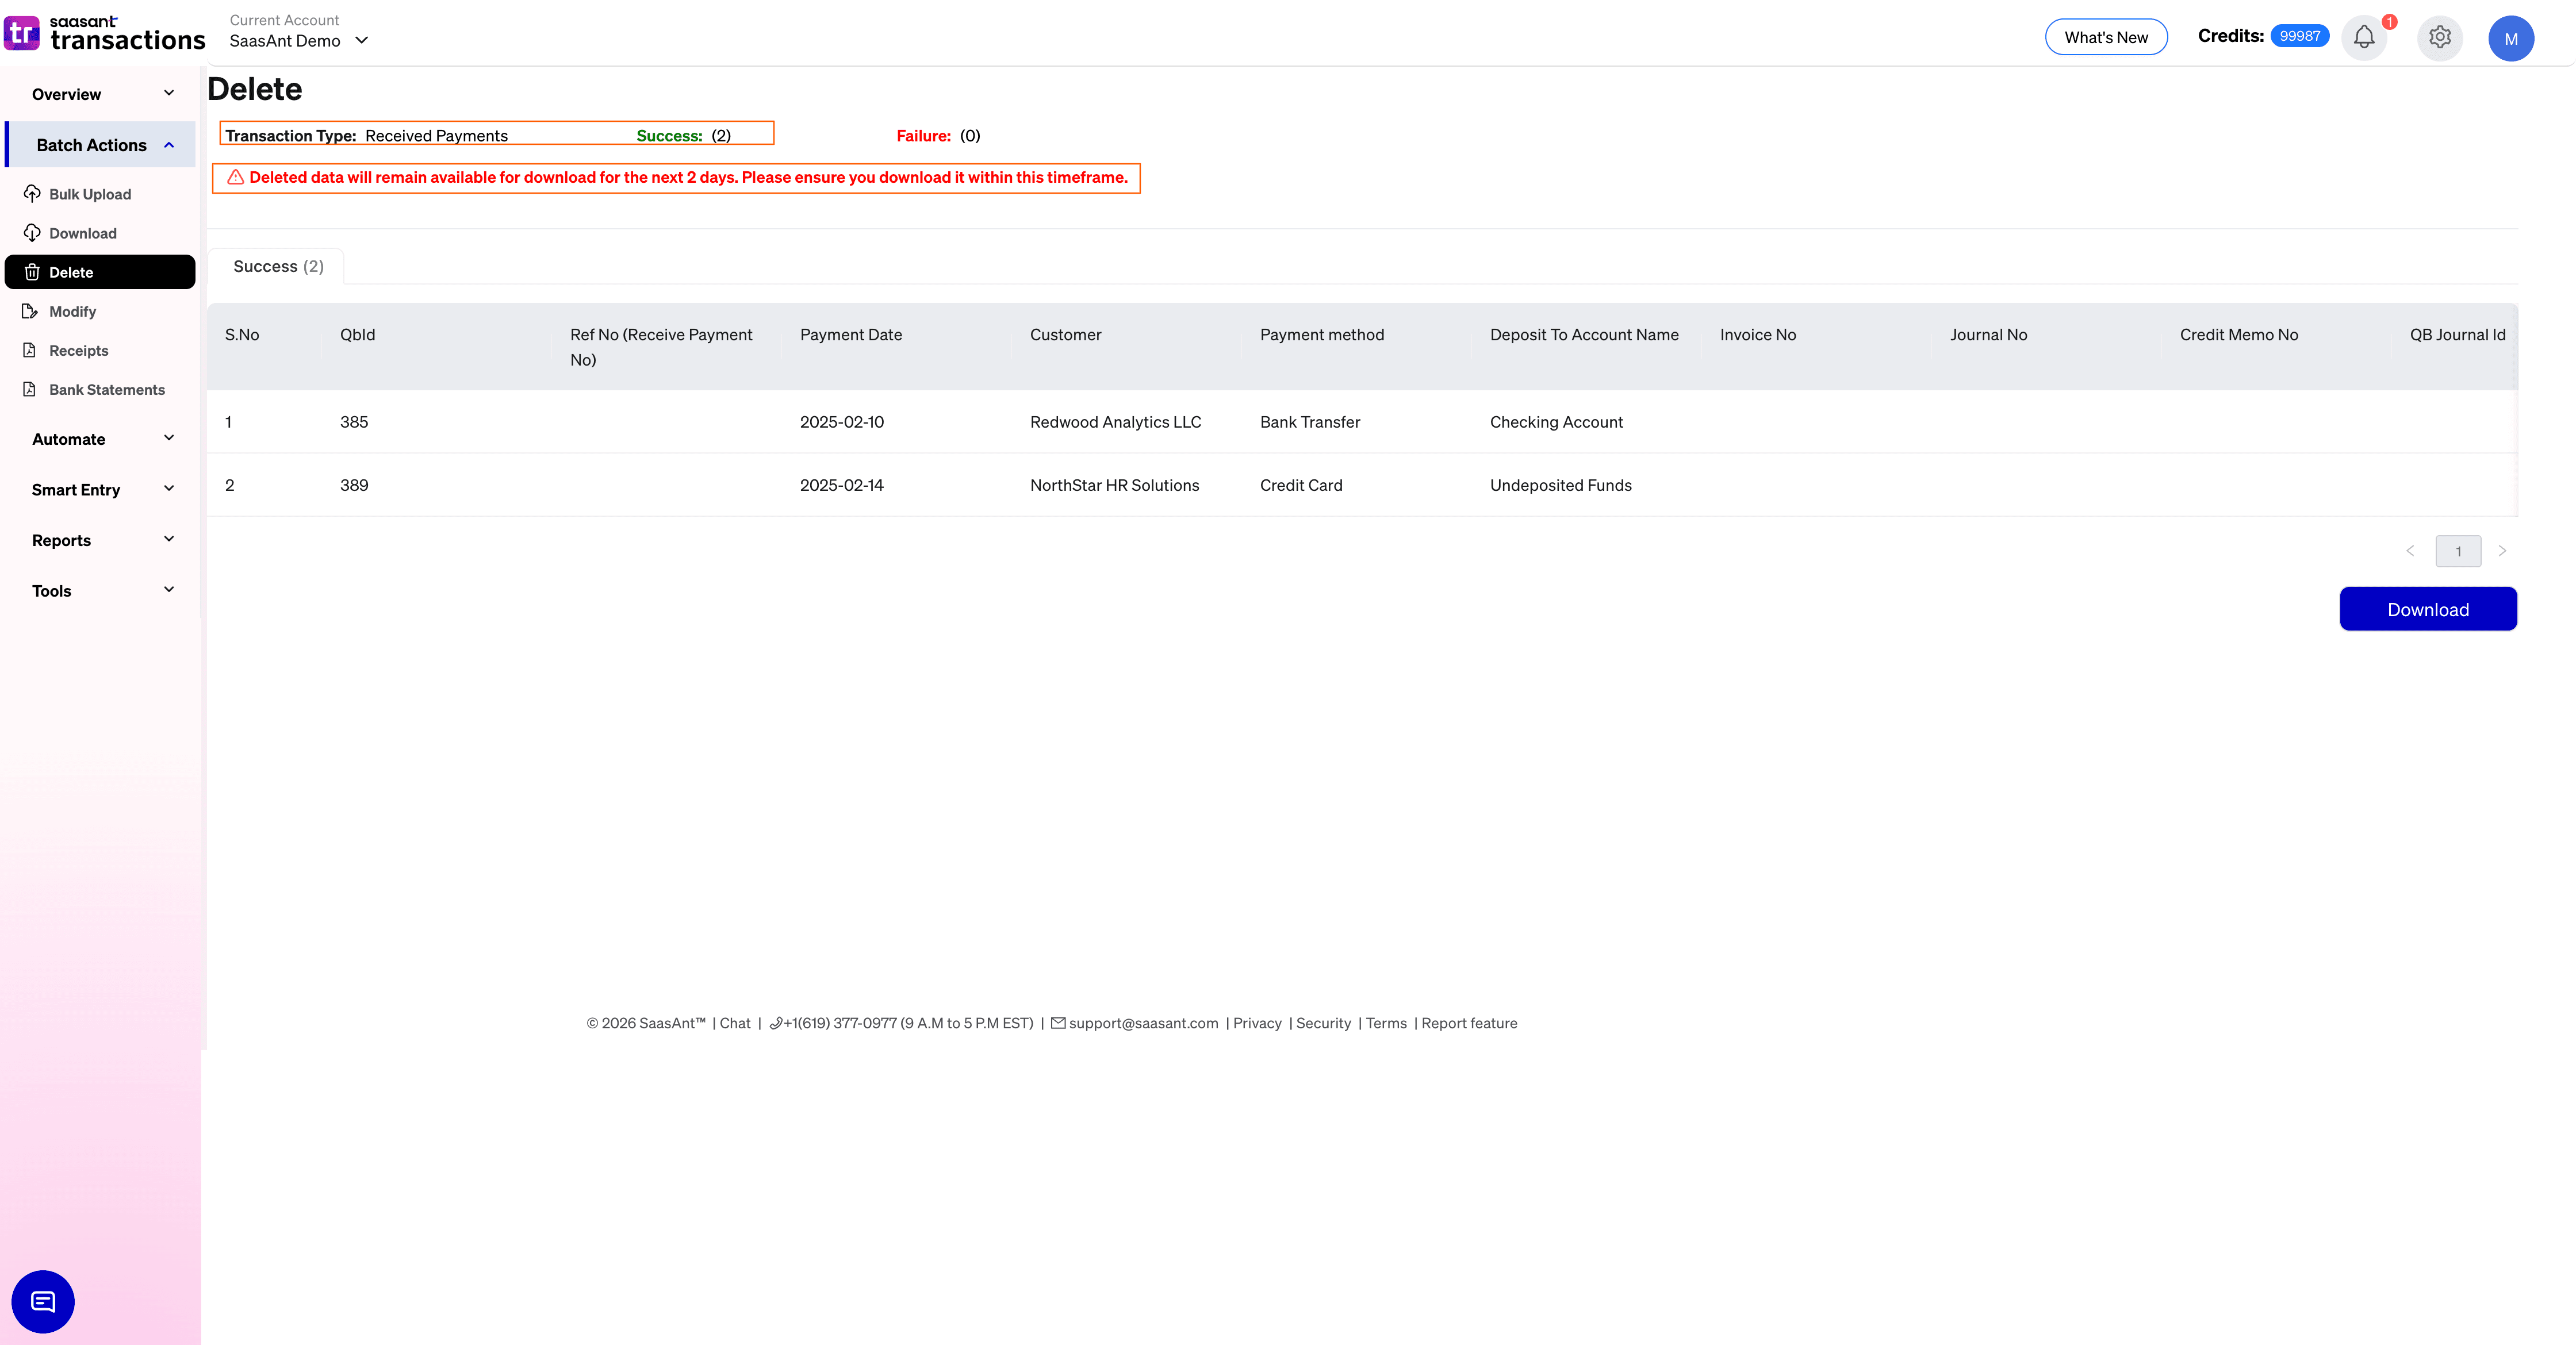Open the Terms link in footer
2576x1345 pixels.
1386,1022
